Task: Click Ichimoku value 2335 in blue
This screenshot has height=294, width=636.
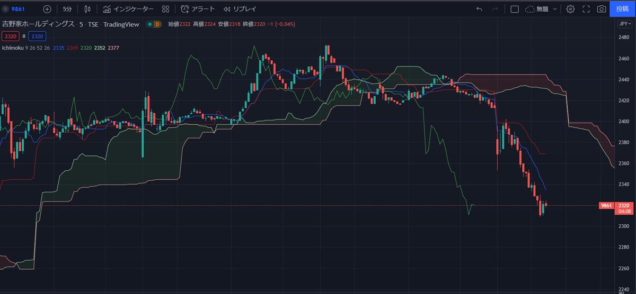Action: pyautogui.click(x=58, y=48)
